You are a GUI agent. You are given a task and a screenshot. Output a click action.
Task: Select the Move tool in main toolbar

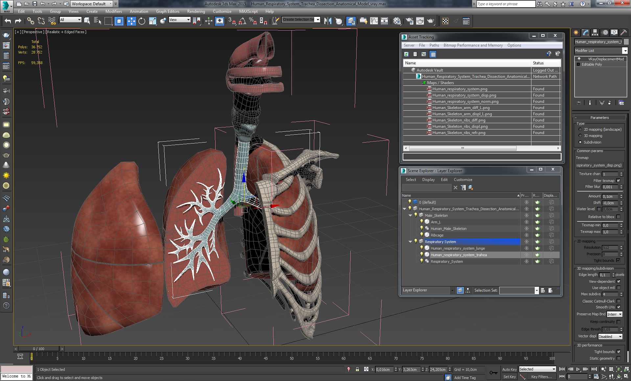pos(131,21)
